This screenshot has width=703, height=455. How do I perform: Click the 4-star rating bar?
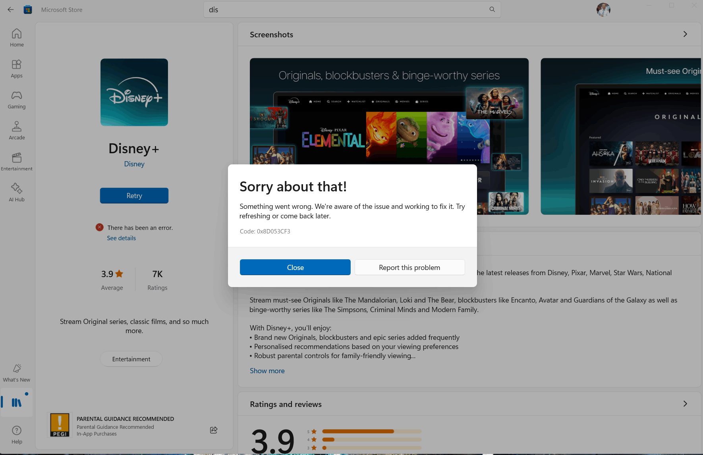coord(372,440)
